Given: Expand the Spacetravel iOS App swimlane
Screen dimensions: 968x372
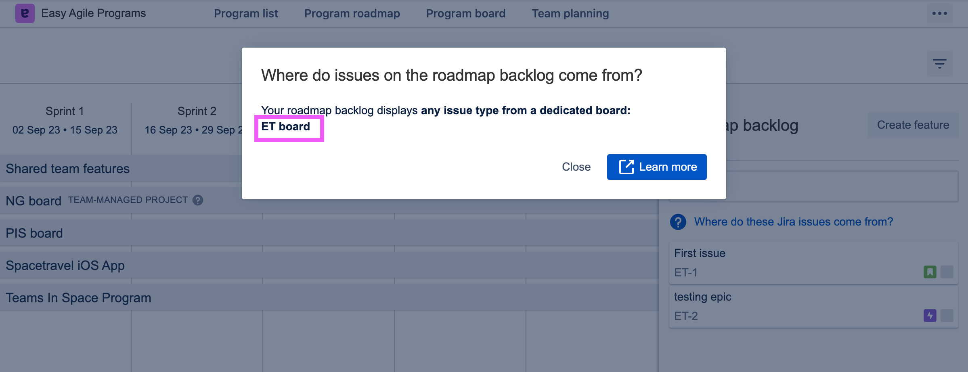Looking at the screenshot, I should [65, 265].
